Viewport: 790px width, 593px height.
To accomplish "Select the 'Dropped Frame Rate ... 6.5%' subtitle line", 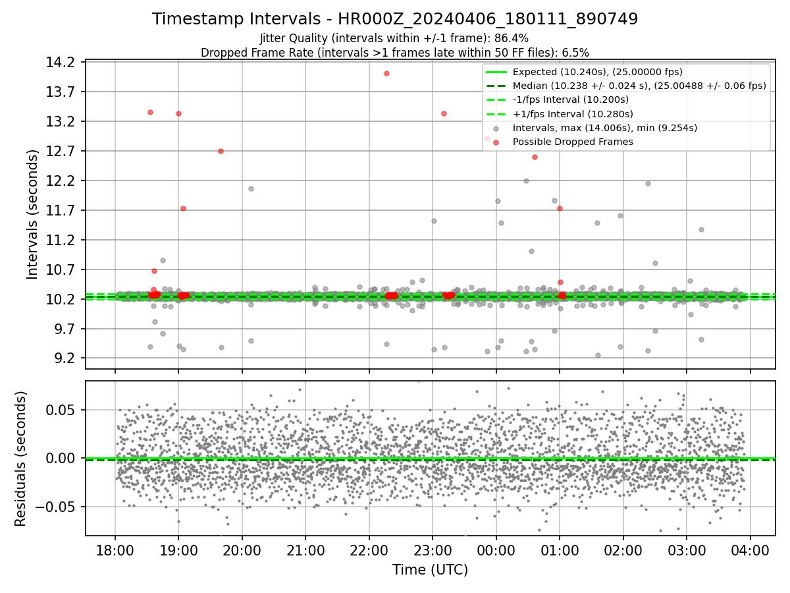I will (x=395, y=52).
